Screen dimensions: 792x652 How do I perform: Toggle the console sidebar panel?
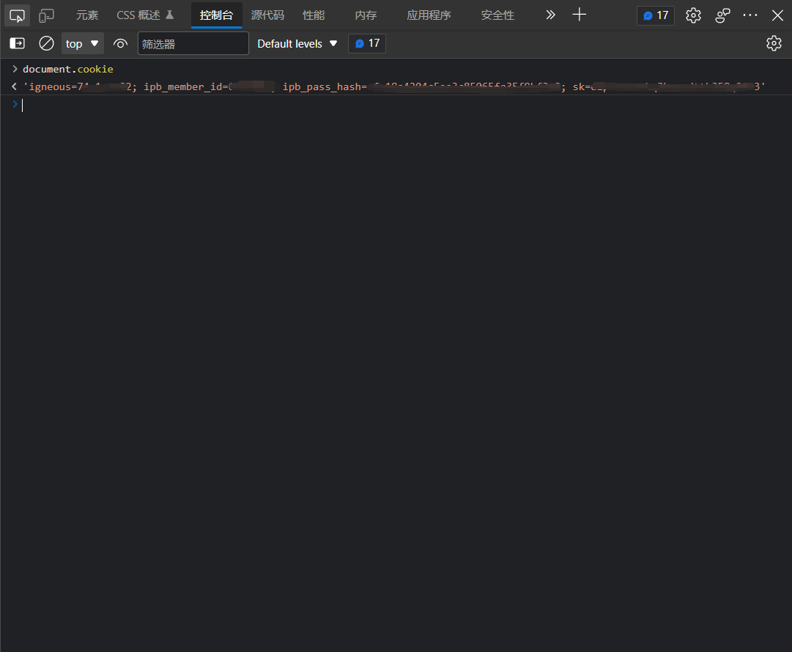tap(17, 43)
